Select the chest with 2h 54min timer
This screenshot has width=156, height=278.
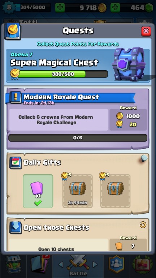coord(78,191)
